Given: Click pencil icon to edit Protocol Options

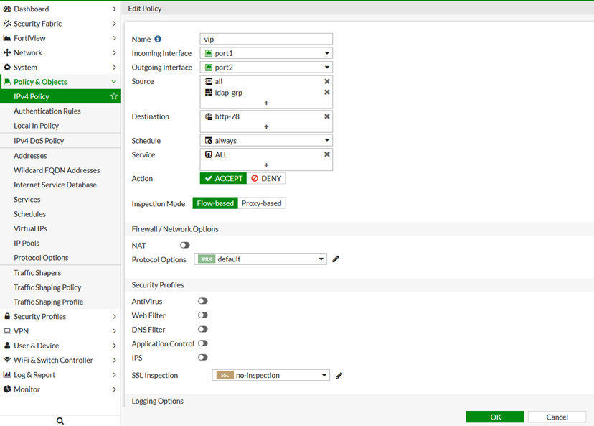Looking at the screenshot, I should [x=336, y=259].
